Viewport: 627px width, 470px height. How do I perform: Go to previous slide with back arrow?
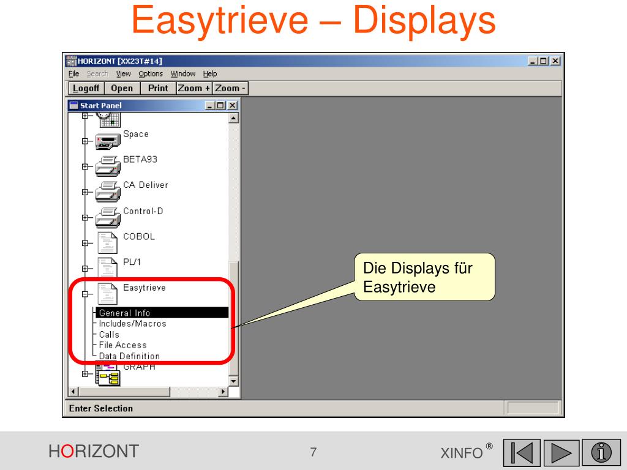tap(522, 453)
